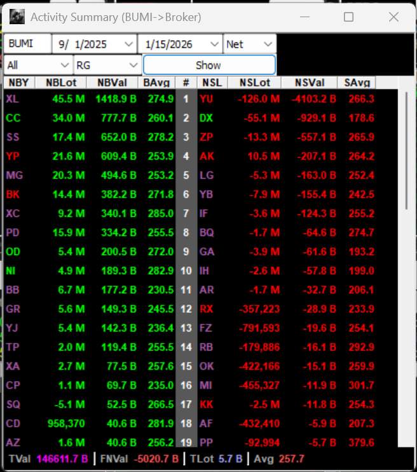This screenshot has width=417, height=472.
Task: Minimize the Activity Summary window
Action: click(304, 17)
